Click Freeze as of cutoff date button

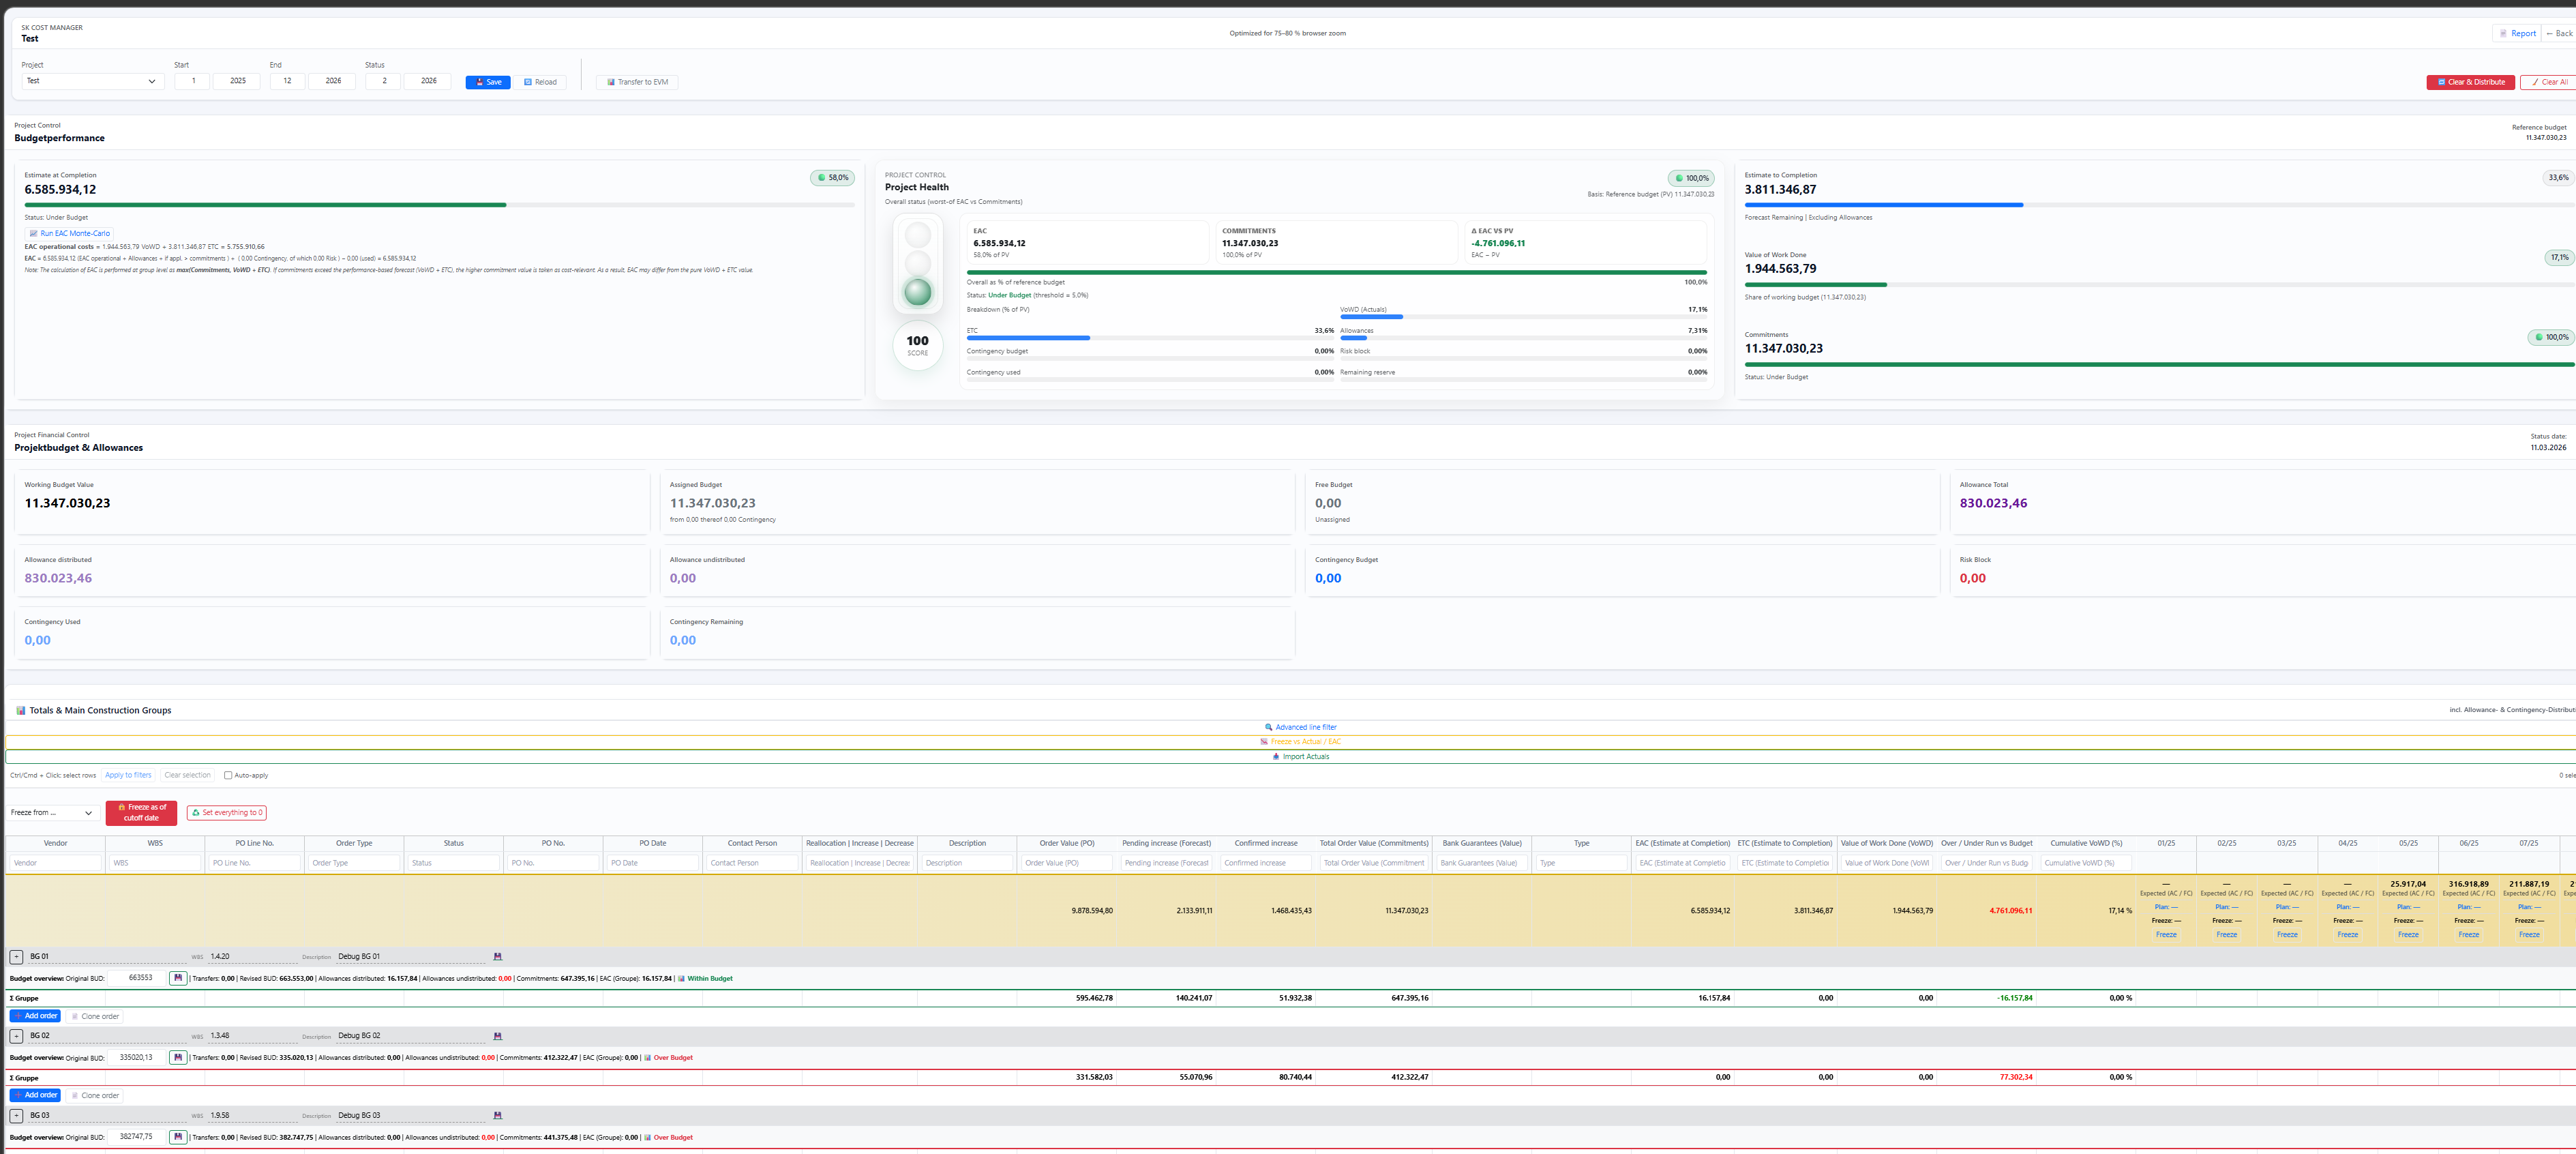coord(141,813)
